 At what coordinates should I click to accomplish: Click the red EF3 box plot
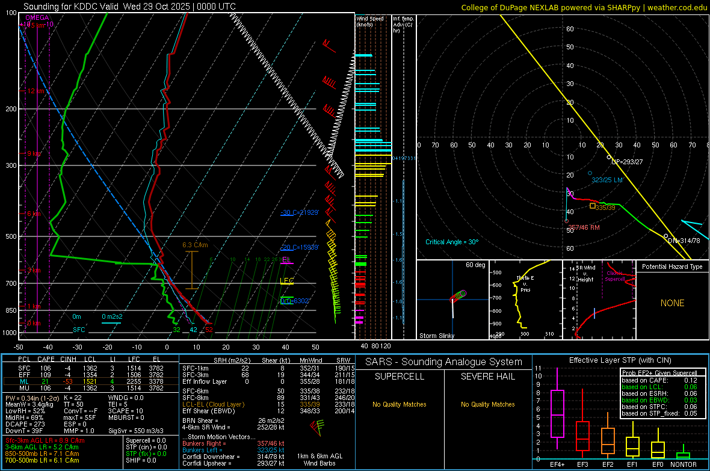[x=582, y=424]
